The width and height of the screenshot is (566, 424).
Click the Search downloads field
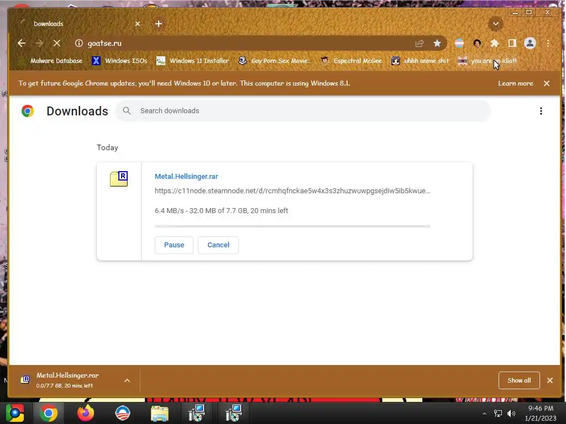303,110
